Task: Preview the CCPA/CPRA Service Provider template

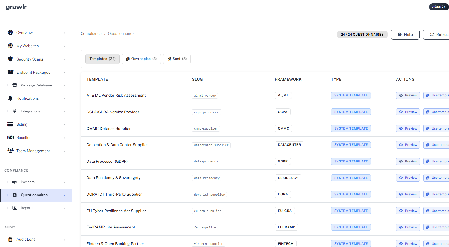Action: point(408,112)
